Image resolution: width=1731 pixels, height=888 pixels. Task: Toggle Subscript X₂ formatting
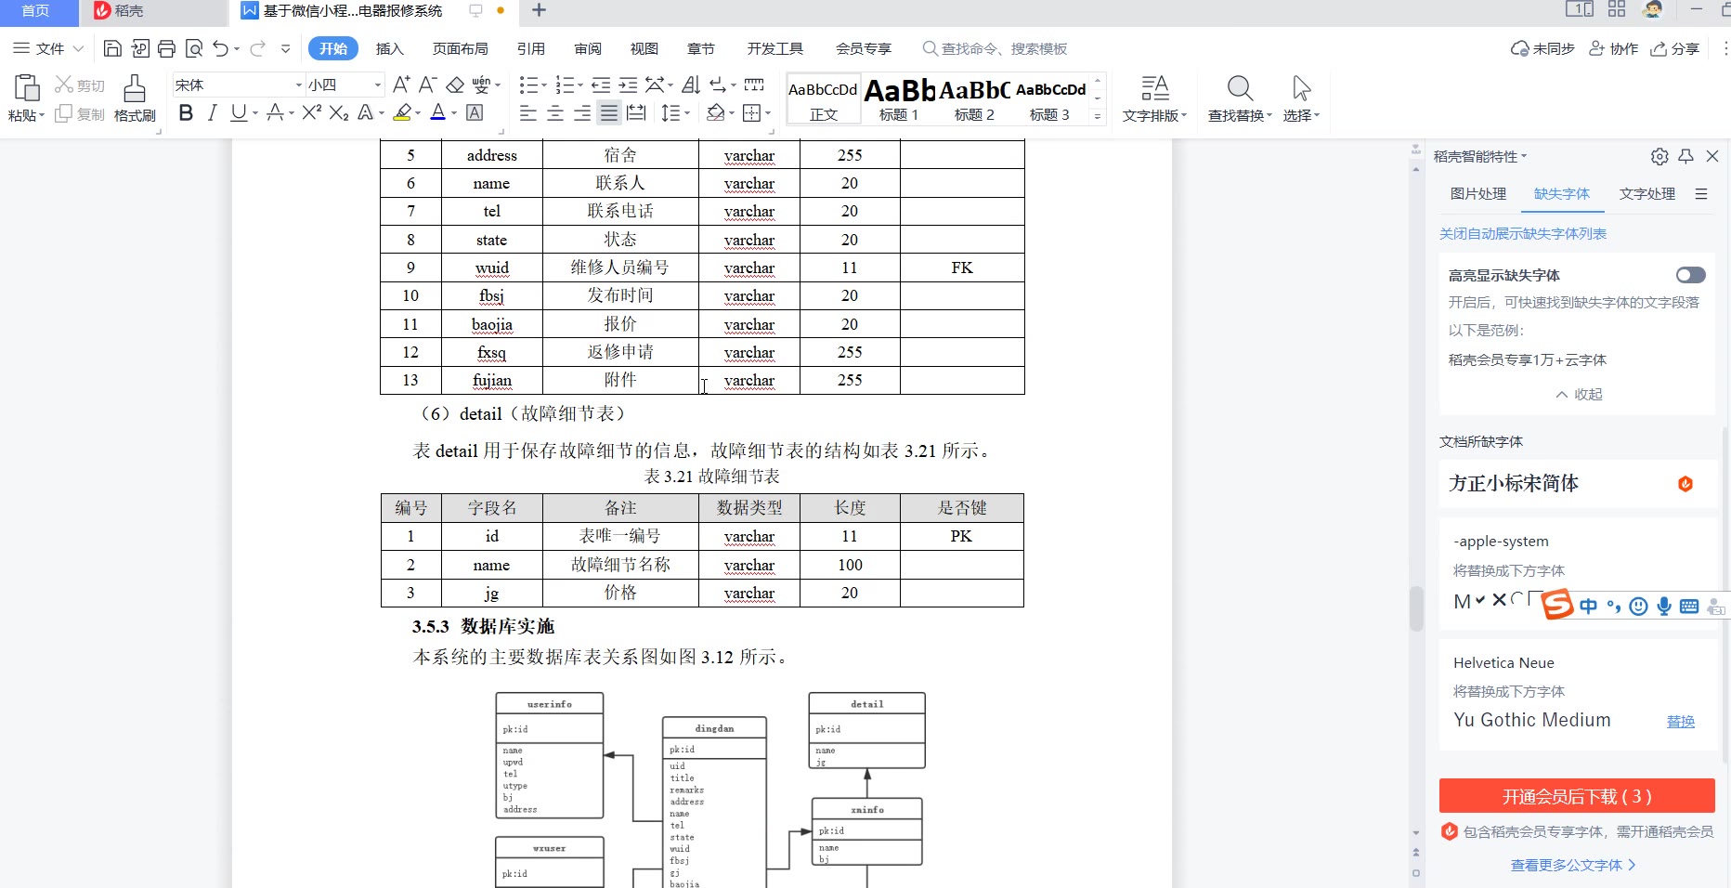coord(339,112)
